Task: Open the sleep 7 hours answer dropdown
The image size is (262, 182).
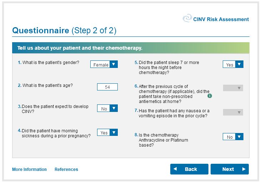Action: click(x=233, y=65)
